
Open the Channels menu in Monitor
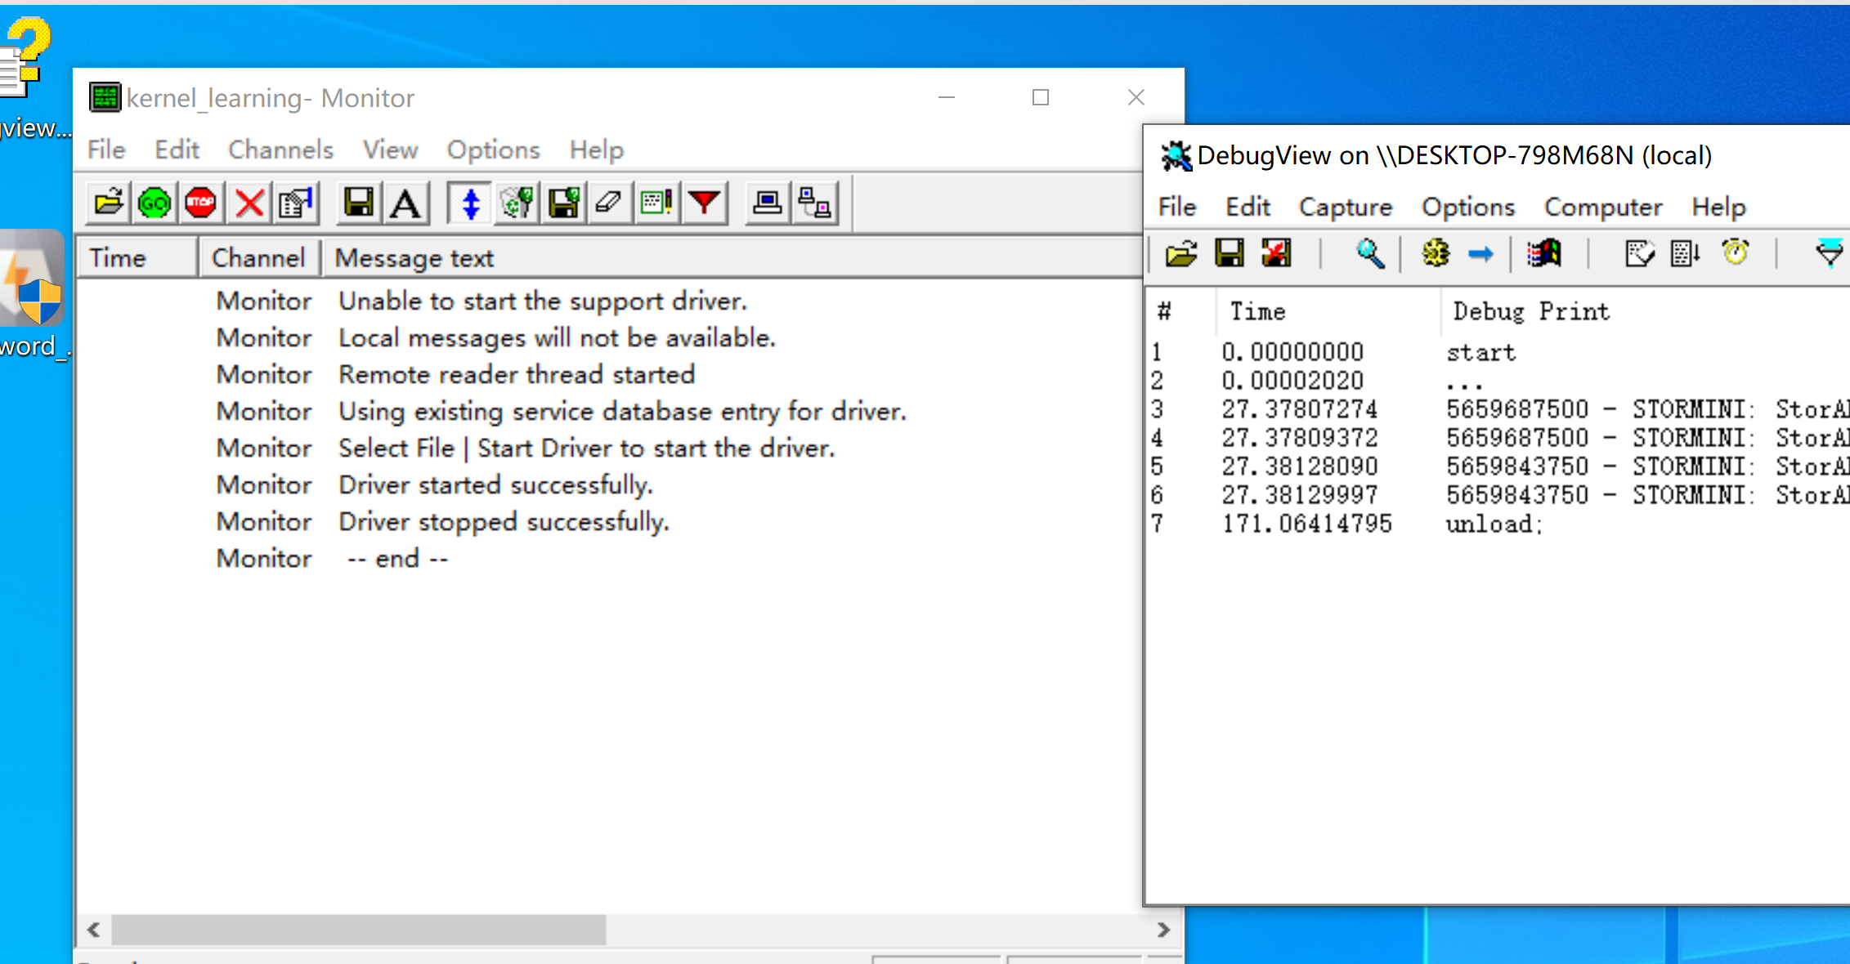280,150
